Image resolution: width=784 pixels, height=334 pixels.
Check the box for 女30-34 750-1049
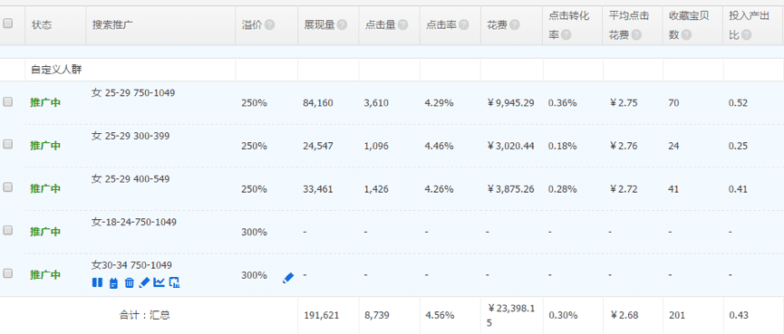[x=7, y=273]
